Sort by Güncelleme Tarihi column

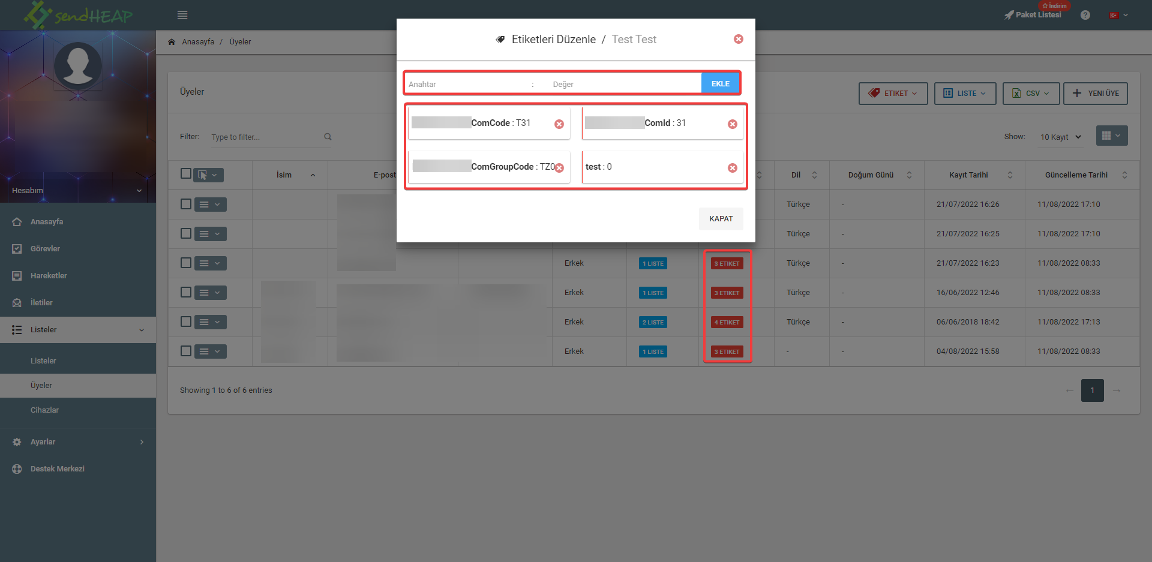1082,175
